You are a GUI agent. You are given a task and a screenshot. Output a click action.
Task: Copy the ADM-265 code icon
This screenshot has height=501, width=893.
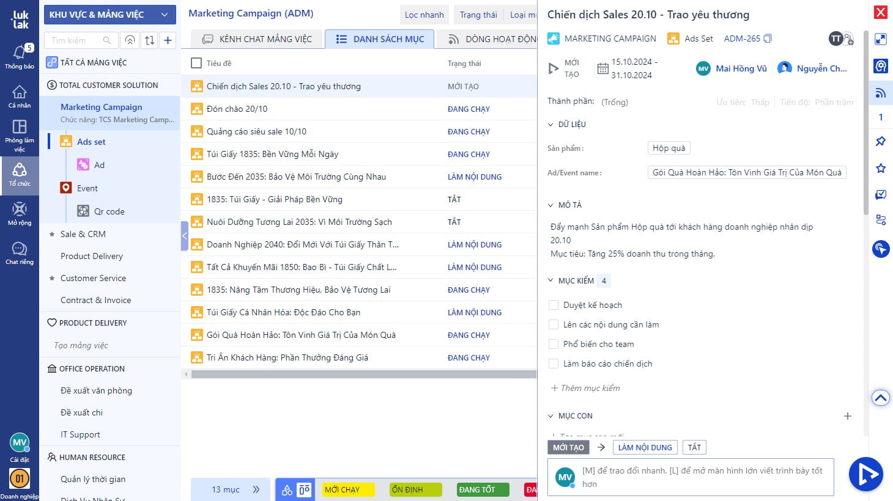pyautogui.click(x=768, y=38)
